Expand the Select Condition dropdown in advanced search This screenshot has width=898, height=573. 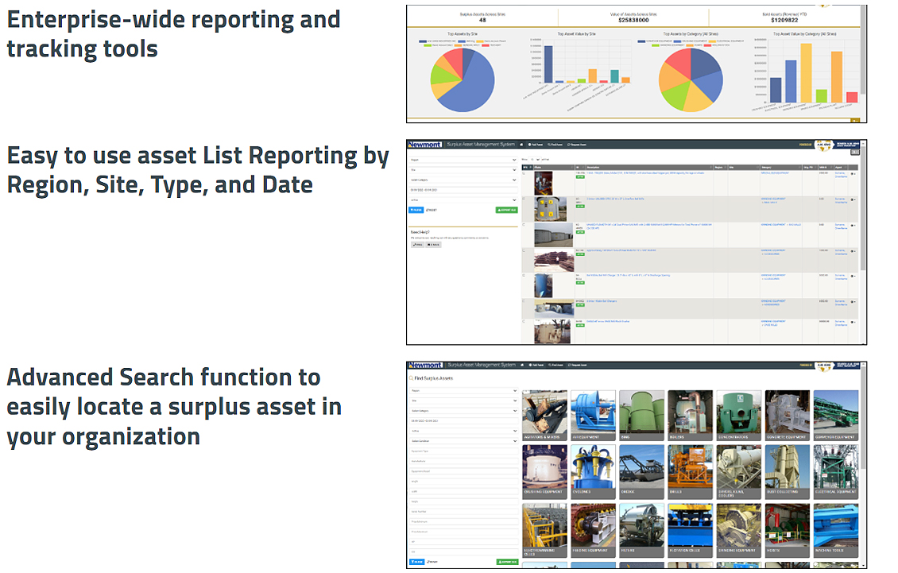tap(463, 441)
